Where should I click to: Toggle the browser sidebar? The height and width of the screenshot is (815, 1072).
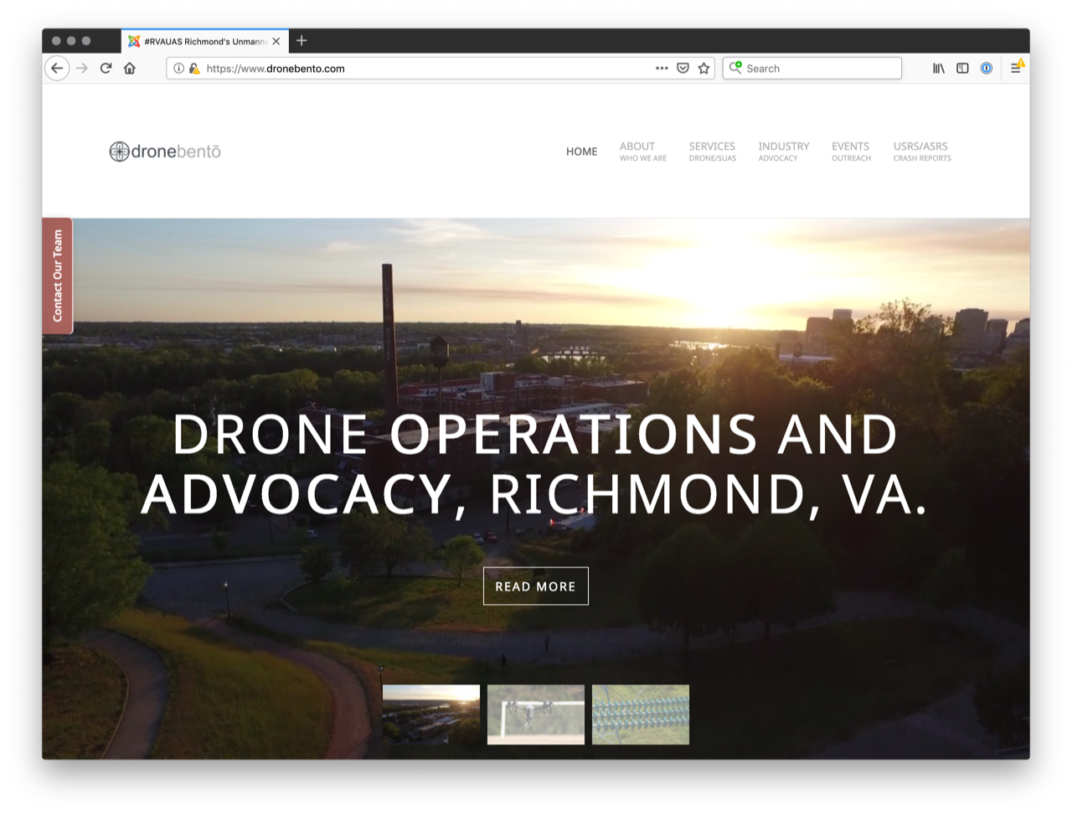click(962, 69)
